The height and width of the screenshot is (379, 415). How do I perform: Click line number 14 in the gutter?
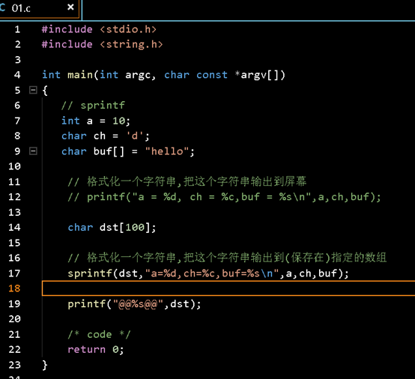click(x=14, y=228)
